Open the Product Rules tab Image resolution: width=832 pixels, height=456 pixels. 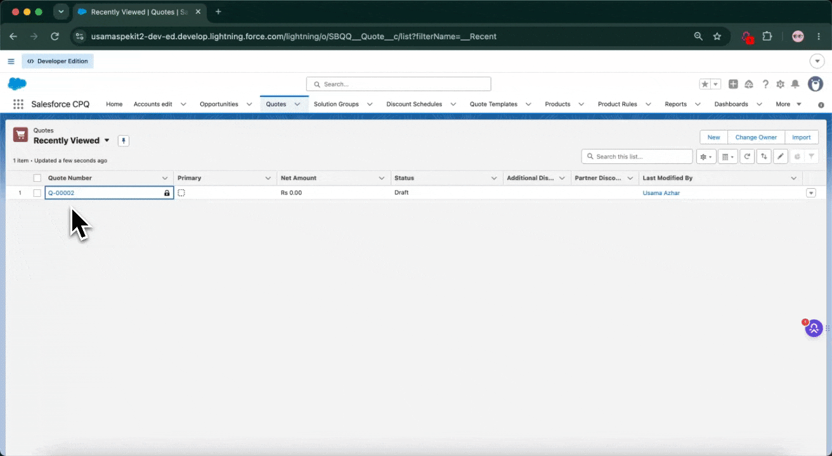[618, 104]
